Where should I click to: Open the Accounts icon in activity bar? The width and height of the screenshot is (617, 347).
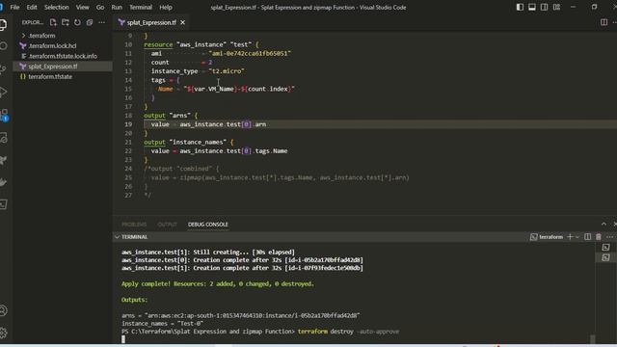pos(3,310)
